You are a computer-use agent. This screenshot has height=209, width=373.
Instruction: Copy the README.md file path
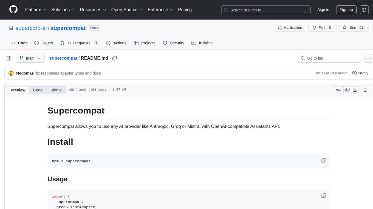(x=114, y=58)
